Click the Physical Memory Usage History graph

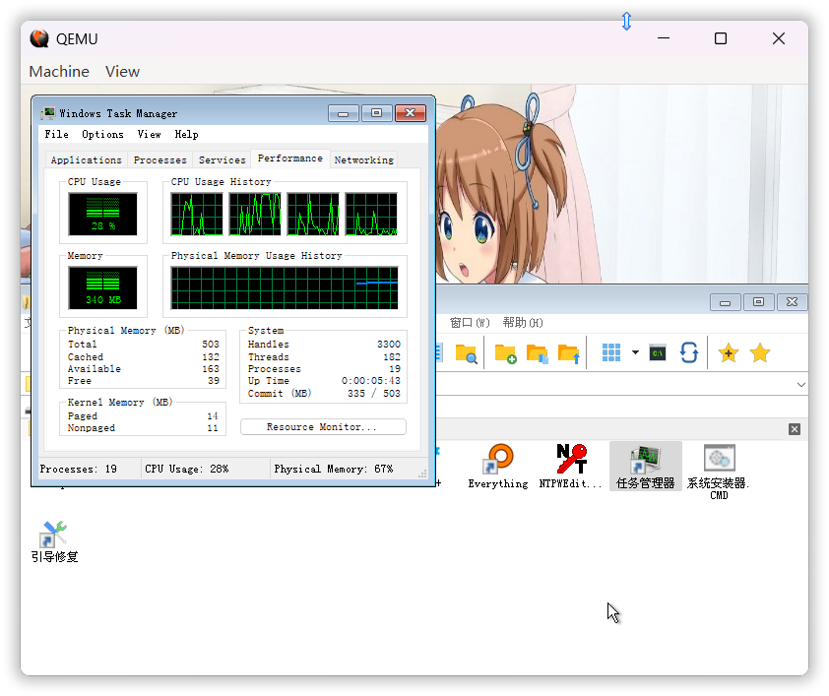285,287
